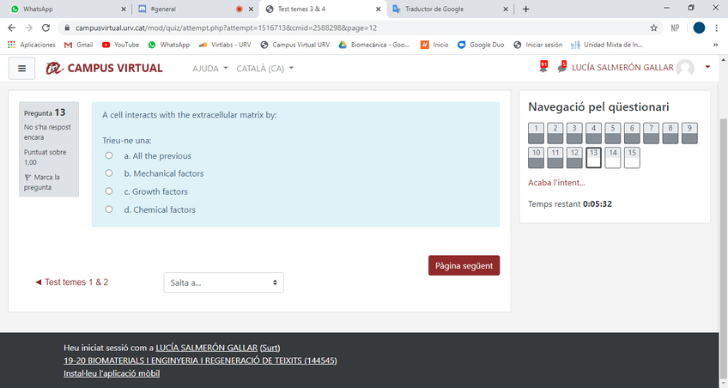Open the Biomaterials course footer link
The width and height of the screenshot is (728, 388).
[x=200, y=361]
